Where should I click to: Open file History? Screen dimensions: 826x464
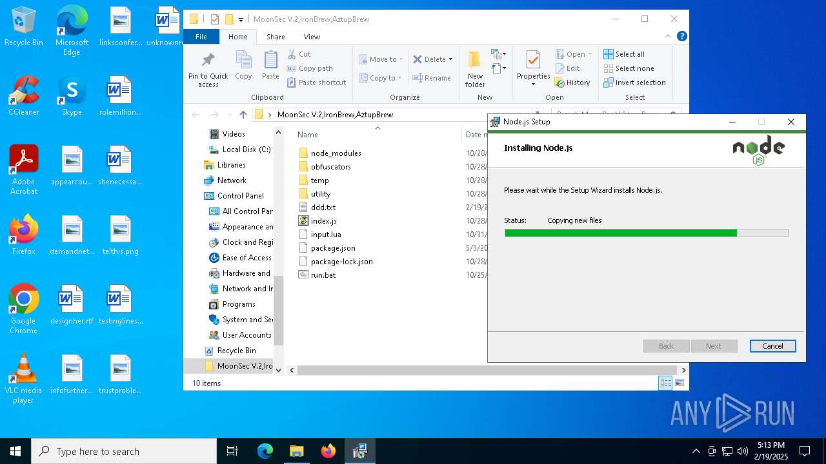572,82
